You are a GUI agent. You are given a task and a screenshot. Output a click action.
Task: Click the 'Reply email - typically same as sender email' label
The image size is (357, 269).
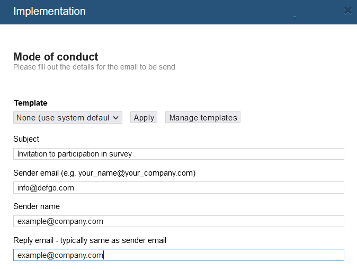coord(90,240)
